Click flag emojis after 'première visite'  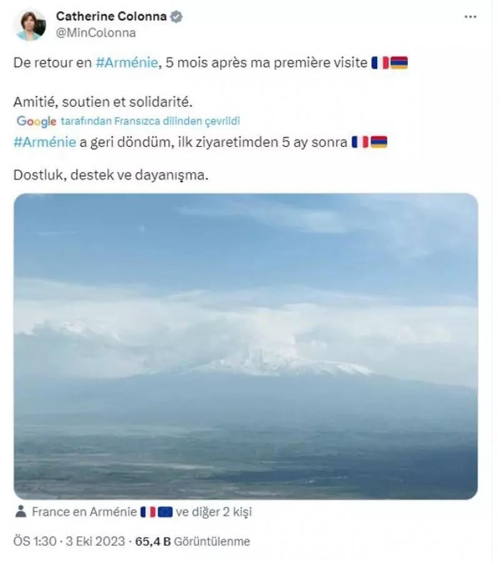(390, 63)
